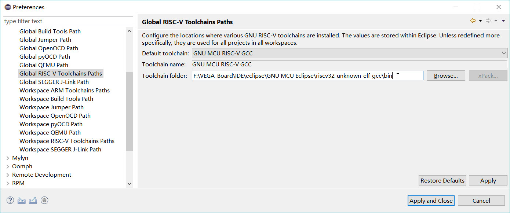This screenshot has width=510, height=213.
Task: Click the Eclipse icon in title bar
Action: click(8, 7)
